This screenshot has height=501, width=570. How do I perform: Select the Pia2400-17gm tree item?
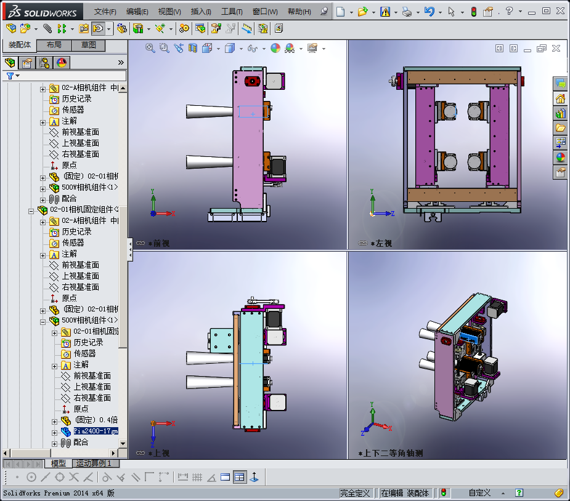[96, 431]
